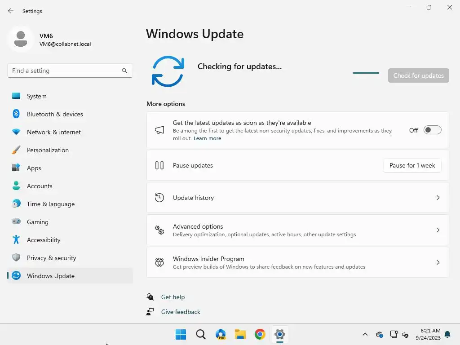Viewport: 460px width, 345px height.
Task: Launch Google Chrome from taskbar
Action: pyautogui.click(x=260, y=334)
